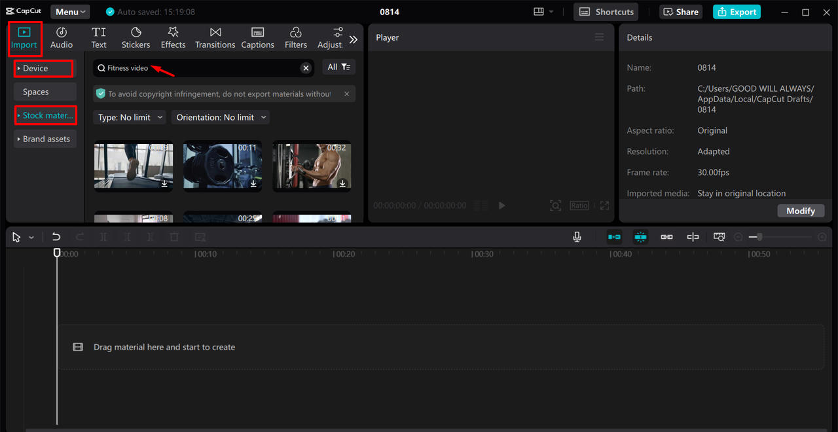Click the timeline cover thumbnail icon
838x432 pixels.
pos(720,237)
